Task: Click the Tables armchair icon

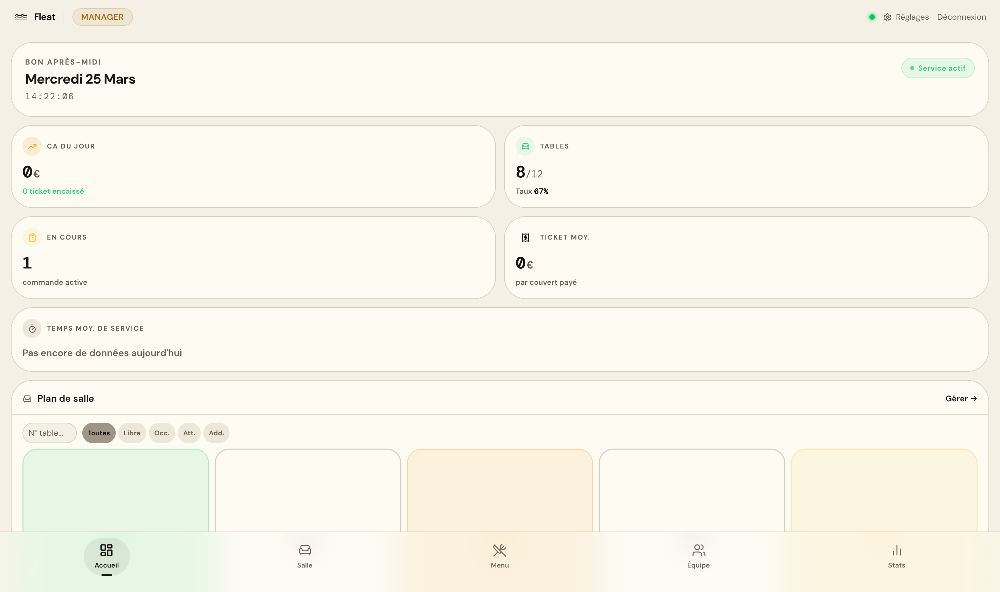Action: point(525,146)
